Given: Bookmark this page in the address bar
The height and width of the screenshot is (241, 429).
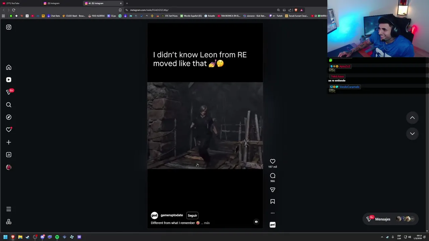Looking at the screenshot, I should click(120, 10).
